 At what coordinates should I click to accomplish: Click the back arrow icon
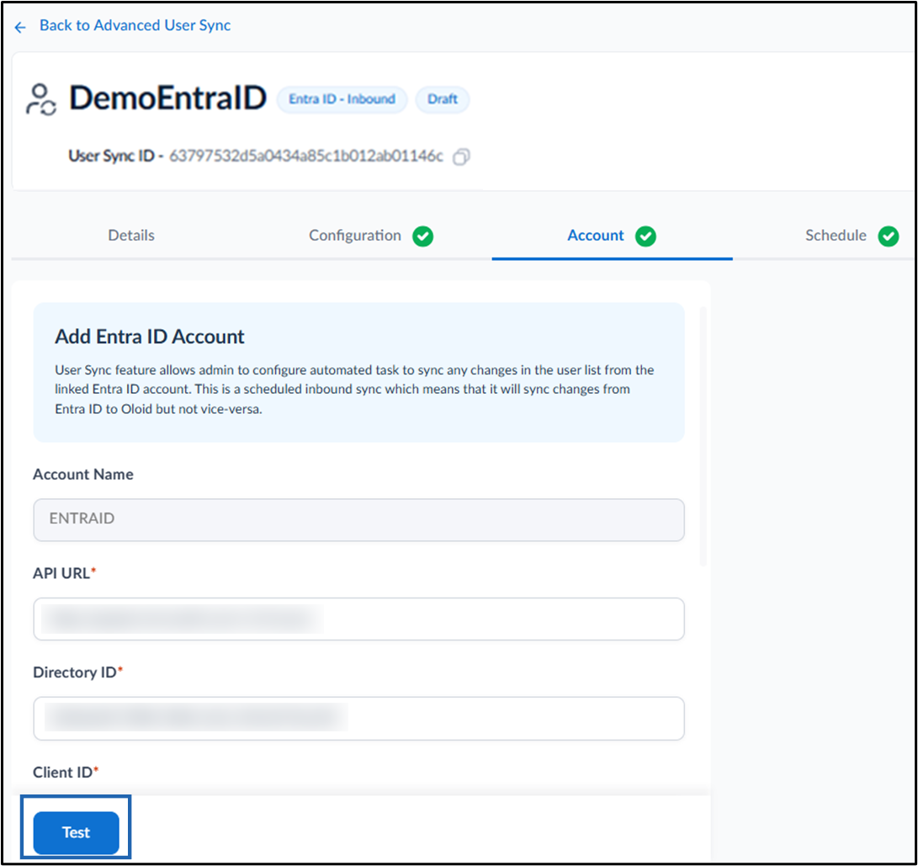(20, 27)
